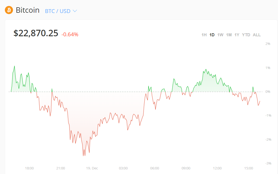Switch chart to 1M range
278x174 pixels.
[x=229, y=35]
